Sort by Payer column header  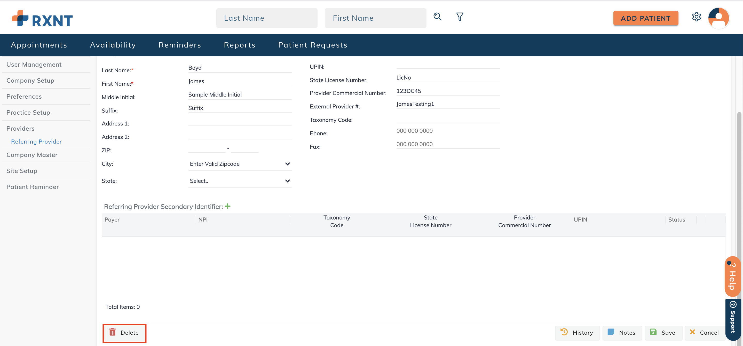coord(112,219)
